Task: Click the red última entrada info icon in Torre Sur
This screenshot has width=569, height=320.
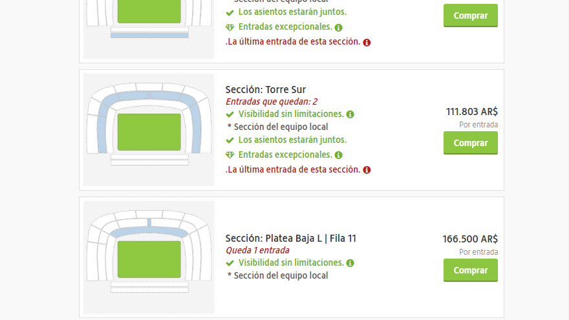Action: coord(367,170)
